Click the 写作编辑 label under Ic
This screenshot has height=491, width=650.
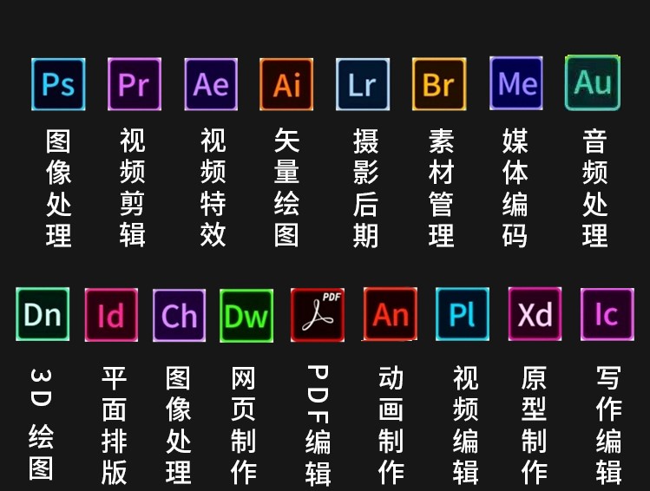(x=608, y=425)
